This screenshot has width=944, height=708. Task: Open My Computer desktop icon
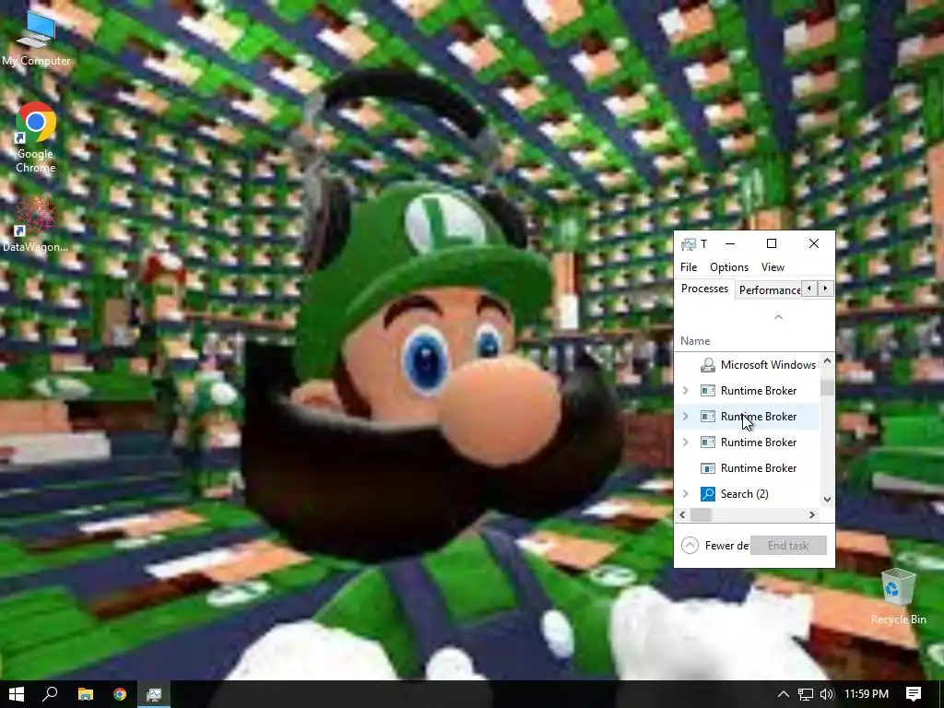click(x=36, y=40)
